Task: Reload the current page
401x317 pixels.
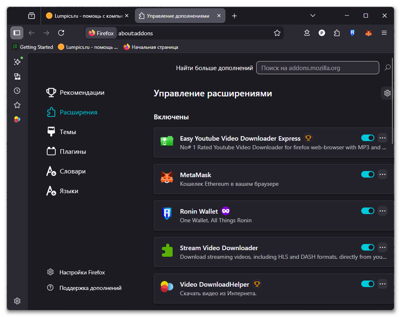Action: (x=61, y=33)
